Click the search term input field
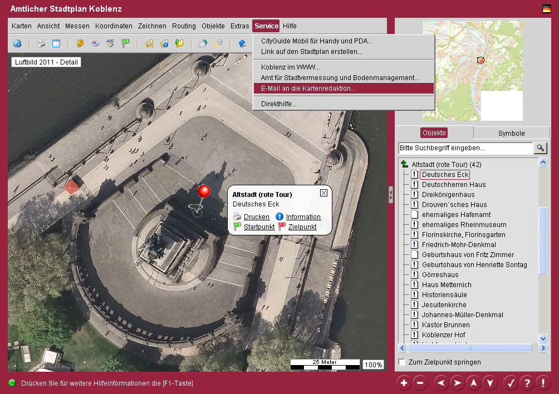Screen dimensions: 559x394 tap(465, 148)
